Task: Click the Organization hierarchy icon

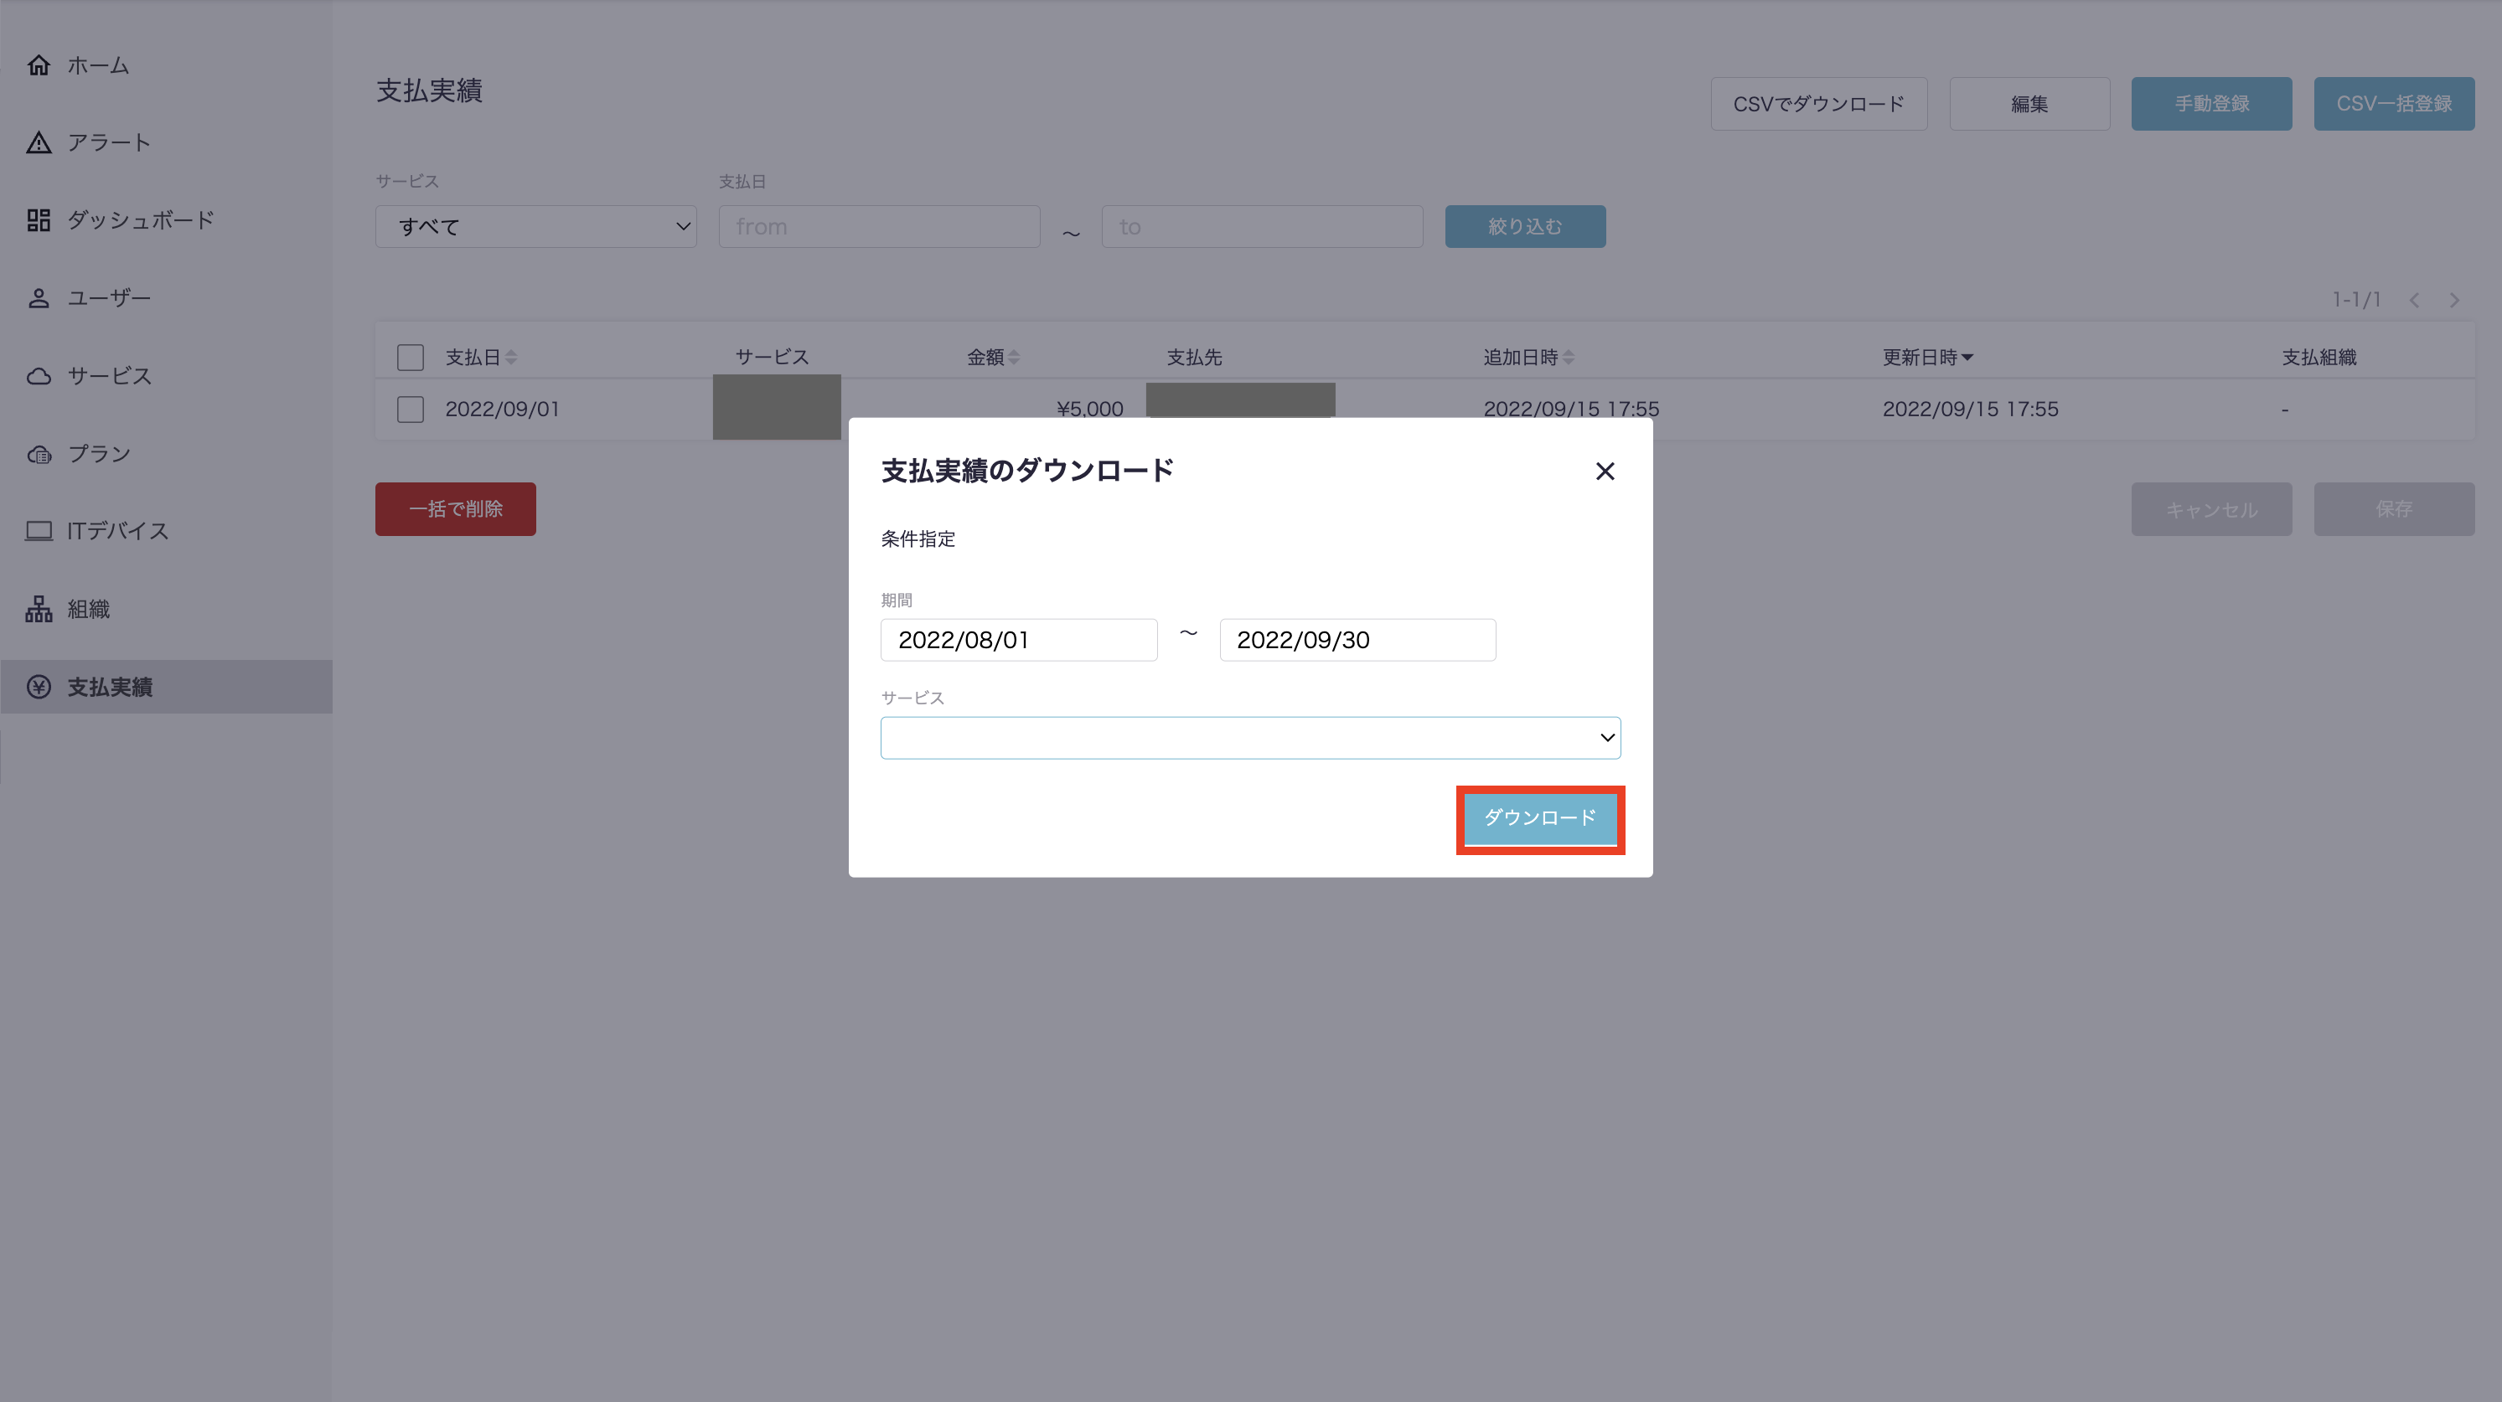Action: tap(39, 609)
